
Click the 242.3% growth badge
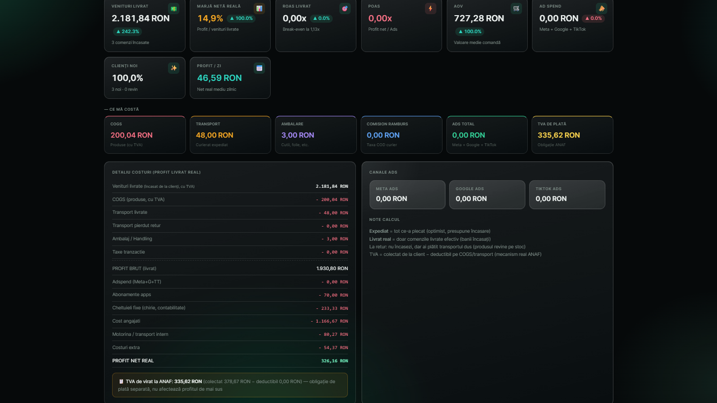(x=127, y=31)
